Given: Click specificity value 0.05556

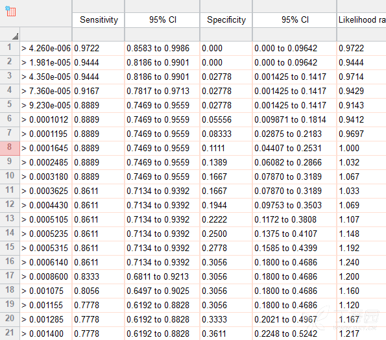Looking at the screenshot, I should pyautogui.click(x=226, y=119).
